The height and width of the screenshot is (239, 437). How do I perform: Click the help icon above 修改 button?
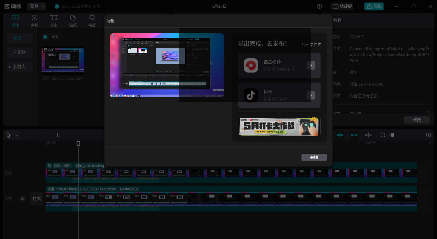click(x=428, y=112)
